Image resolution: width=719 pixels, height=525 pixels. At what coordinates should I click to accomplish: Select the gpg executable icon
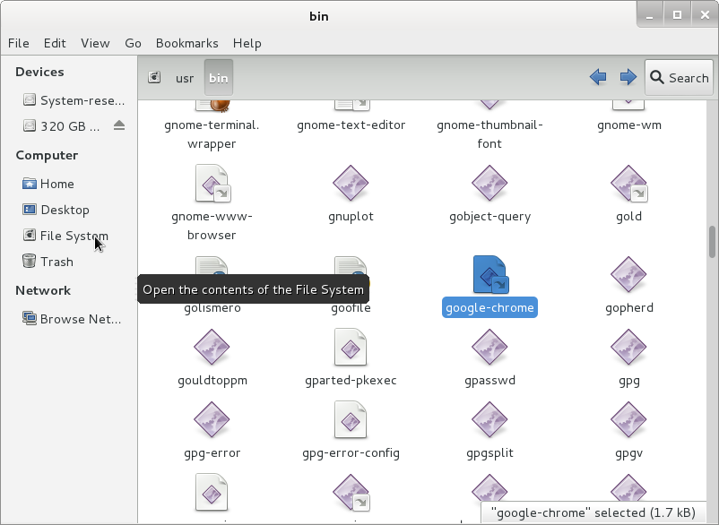628,347
